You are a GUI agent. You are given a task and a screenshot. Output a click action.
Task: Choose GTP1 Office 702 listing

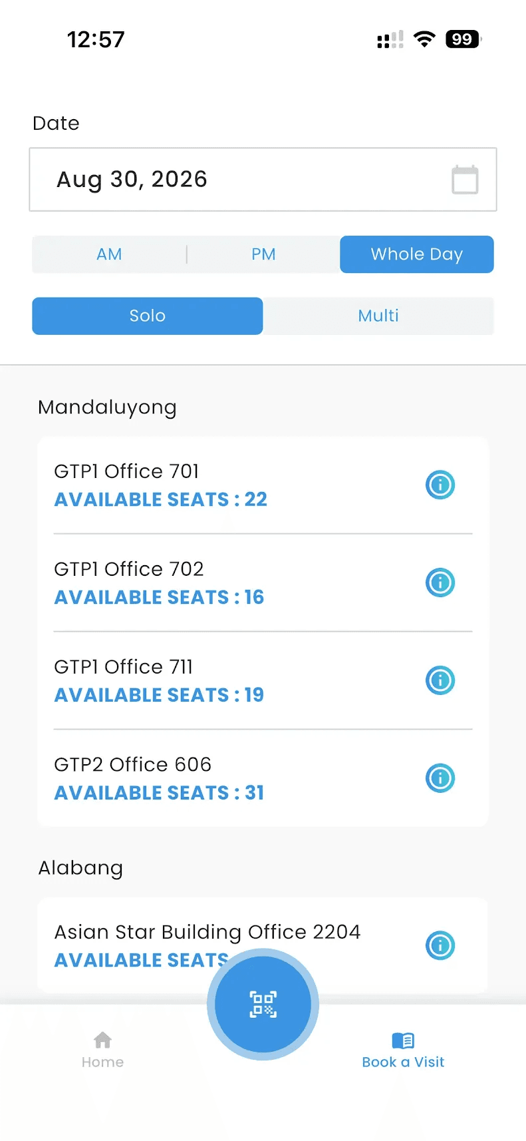tap(263, 582)
